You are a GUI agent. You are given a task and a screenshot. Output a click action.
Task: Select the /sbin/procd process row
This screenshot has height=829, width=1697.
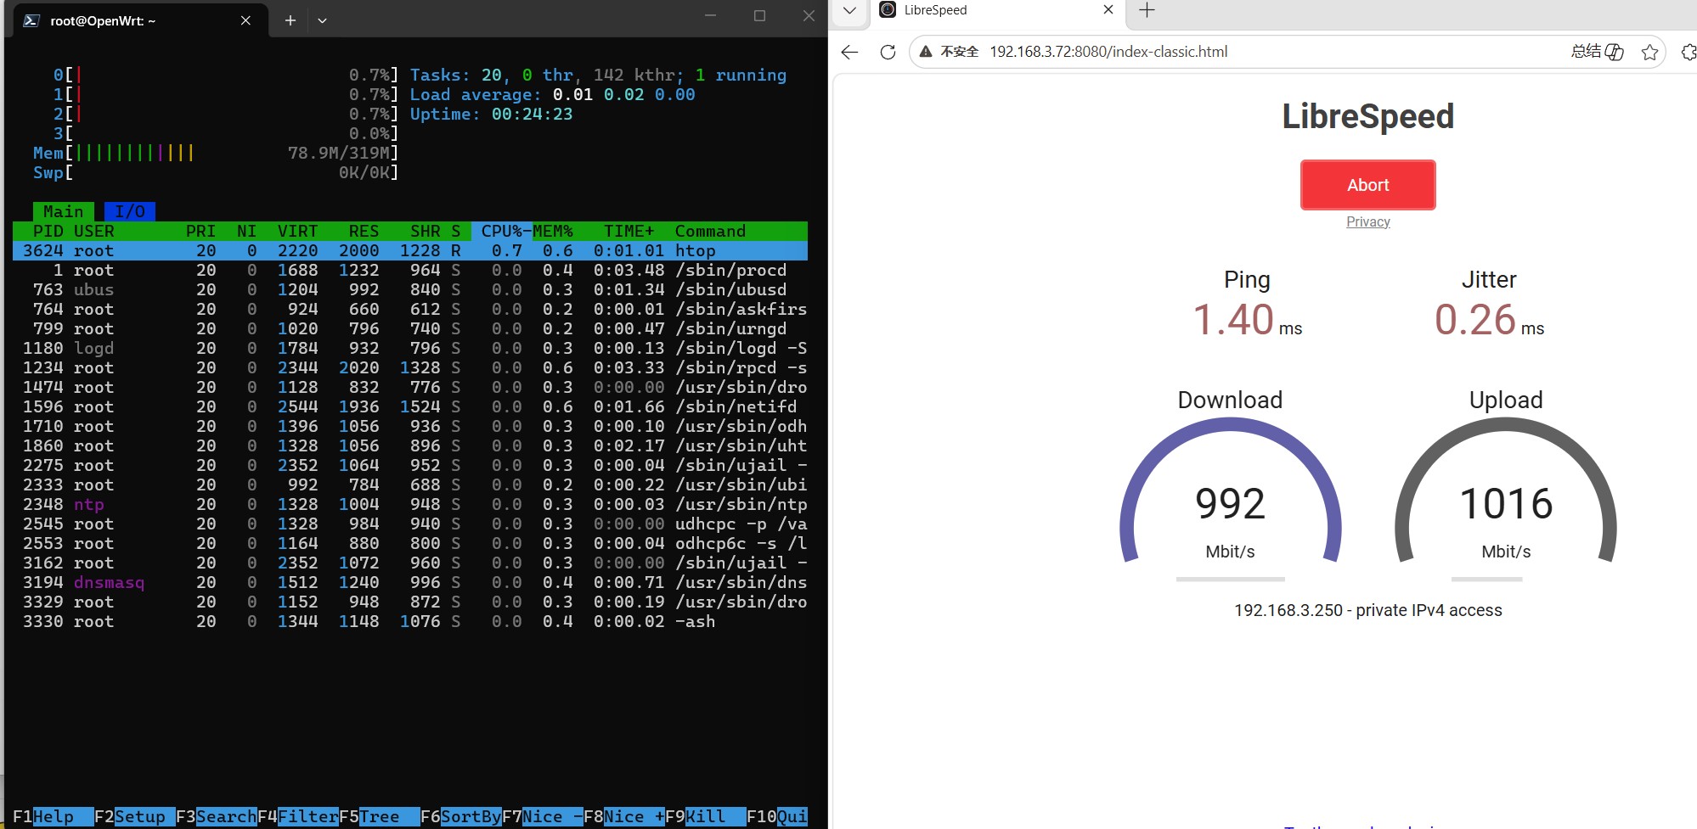(x=410, y=270)
